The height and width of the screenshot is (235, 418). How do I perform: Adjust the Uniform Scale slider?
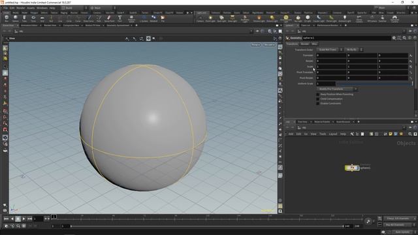point(373,84)
